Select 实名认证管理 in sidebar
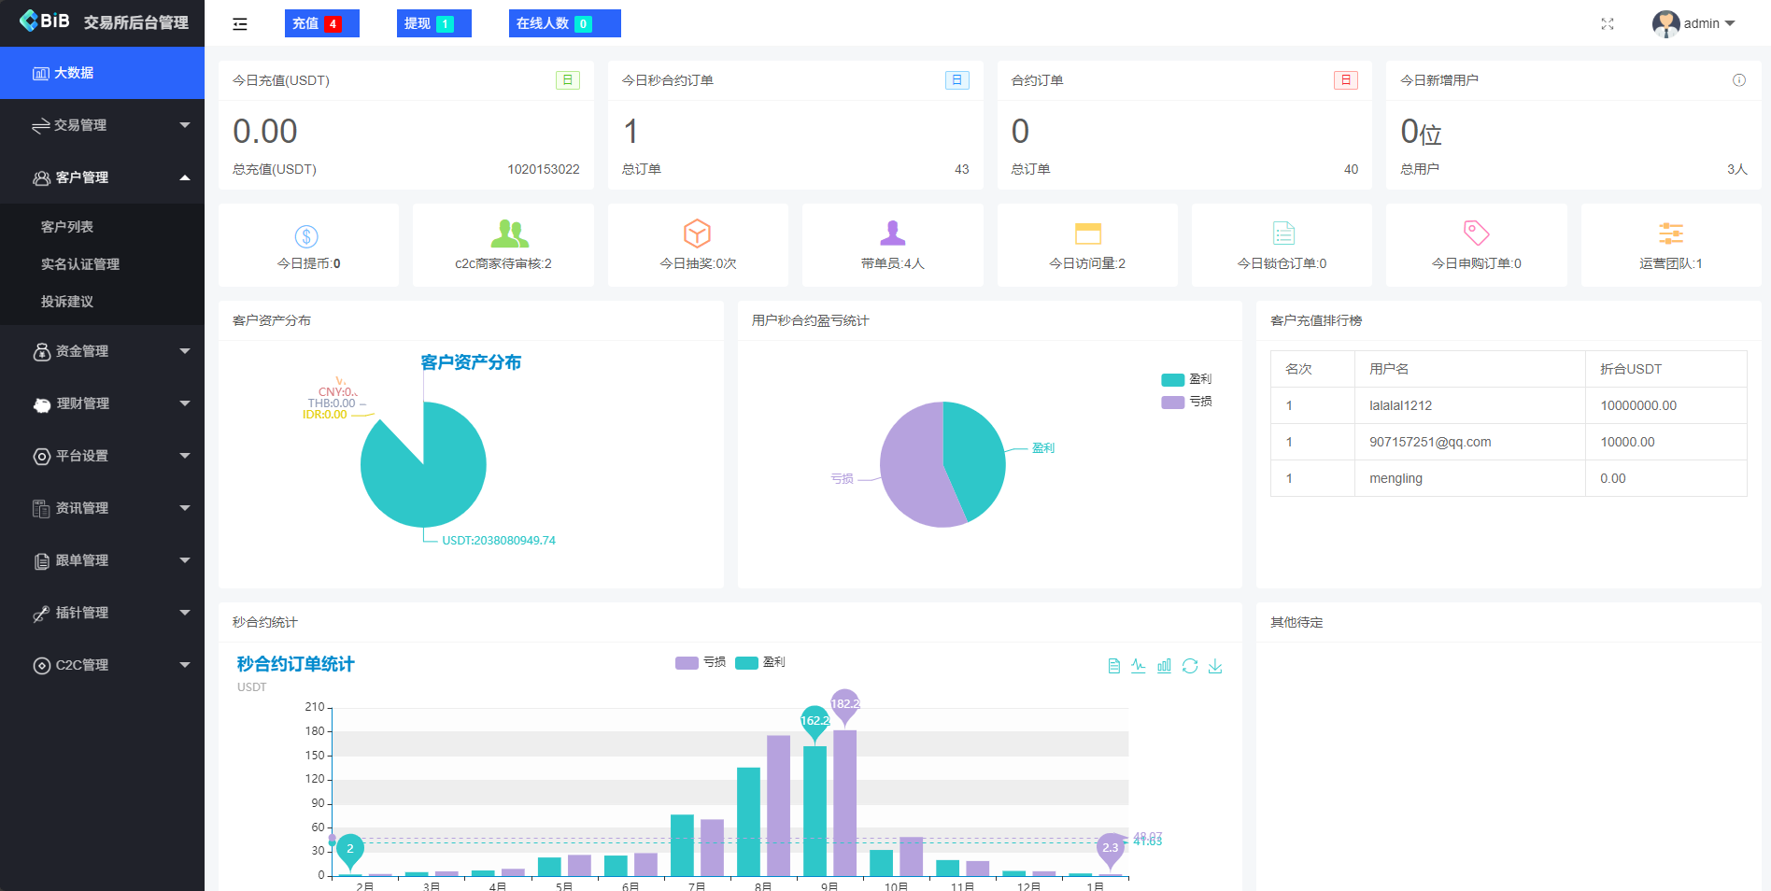Image resolution: width=1771 pixels, height=891 pixels. 80,264
